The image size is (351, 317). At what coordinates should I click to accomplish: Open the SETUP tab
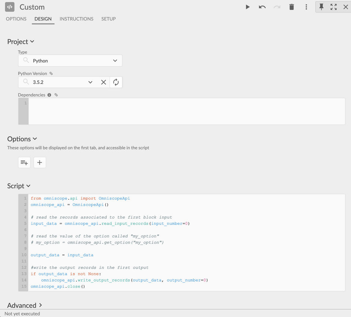pyautogui.click(x=108, y=19)
